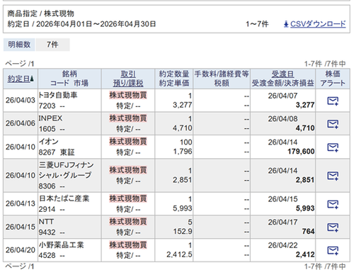Click the 手数料/諸経費等 税額 column header

[x=222, y=79]
